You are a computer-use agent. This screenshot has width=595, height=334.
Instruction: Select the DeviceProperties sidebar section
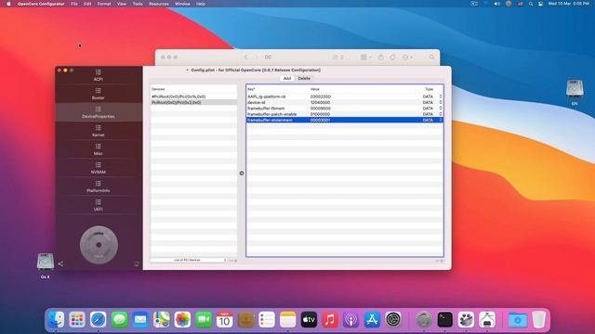click(x=99, y=112)
